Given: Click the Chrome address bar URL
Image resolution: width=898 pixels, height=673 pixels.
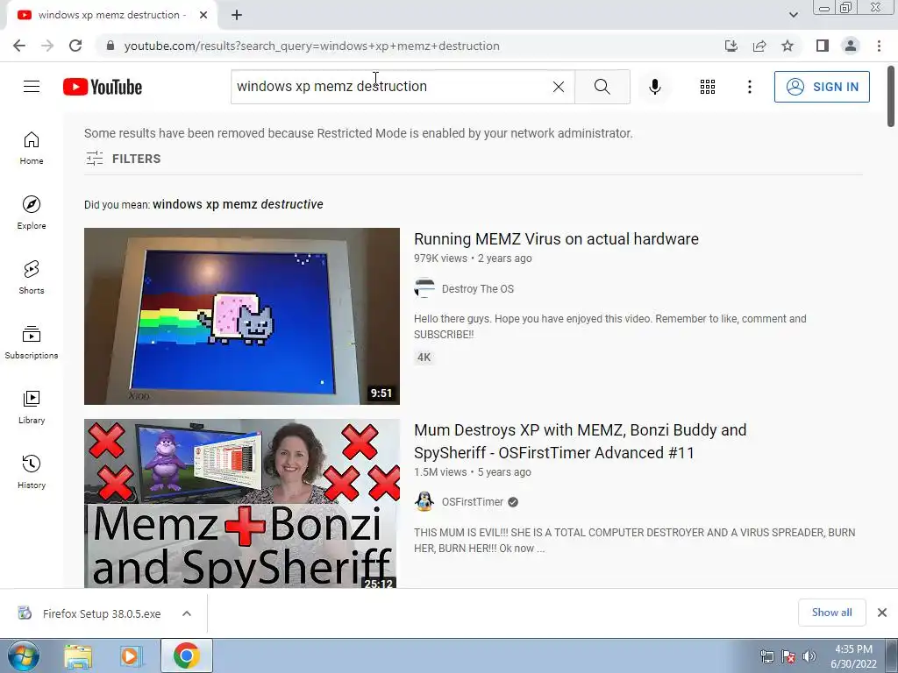Looking at the screenshot, I should click(x=311, y=46).
